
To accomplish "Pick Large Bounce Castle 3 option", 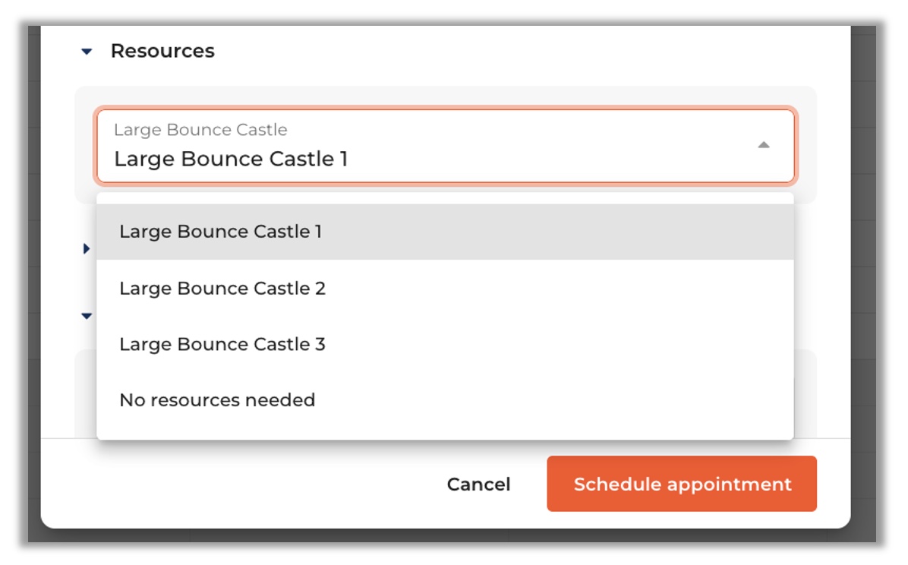I will (x=222, y=344).
